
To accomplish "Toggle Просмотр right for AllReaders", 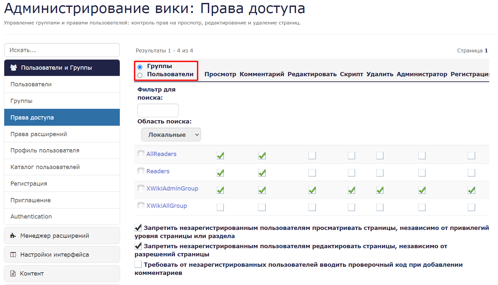I will 220,156.
